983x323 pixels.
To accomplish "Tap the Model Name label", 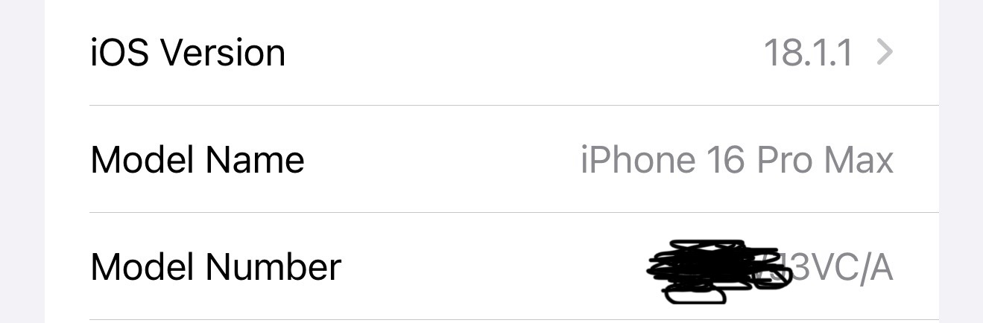I will coord(197,159).
